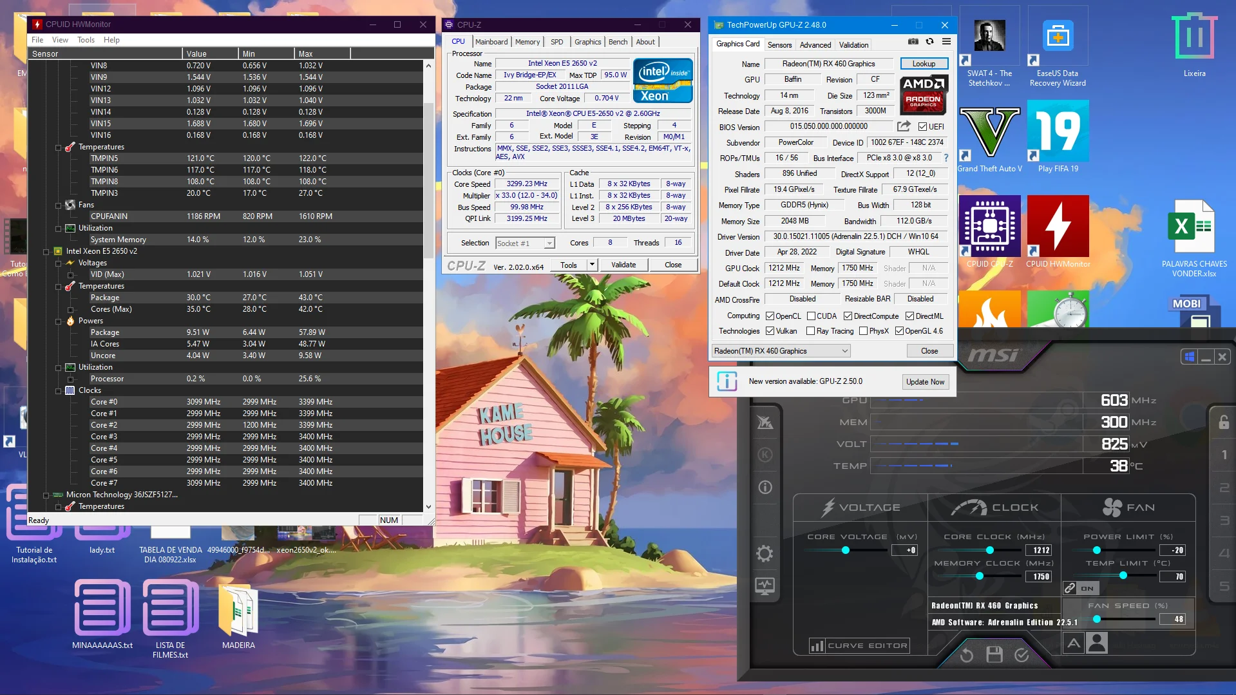
Task: Toggle the power/temp limit link ON button
Action: tap(1080, 588)
